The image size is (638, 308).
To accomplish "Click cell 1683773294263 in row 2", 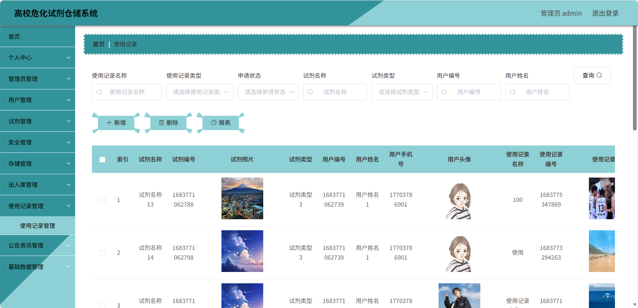I will (x=551, y=253).
